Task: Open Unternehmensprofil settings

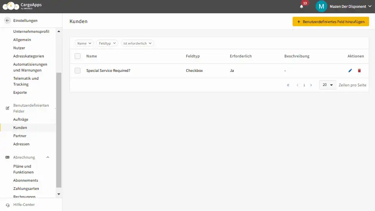Action: coord(31,32)
